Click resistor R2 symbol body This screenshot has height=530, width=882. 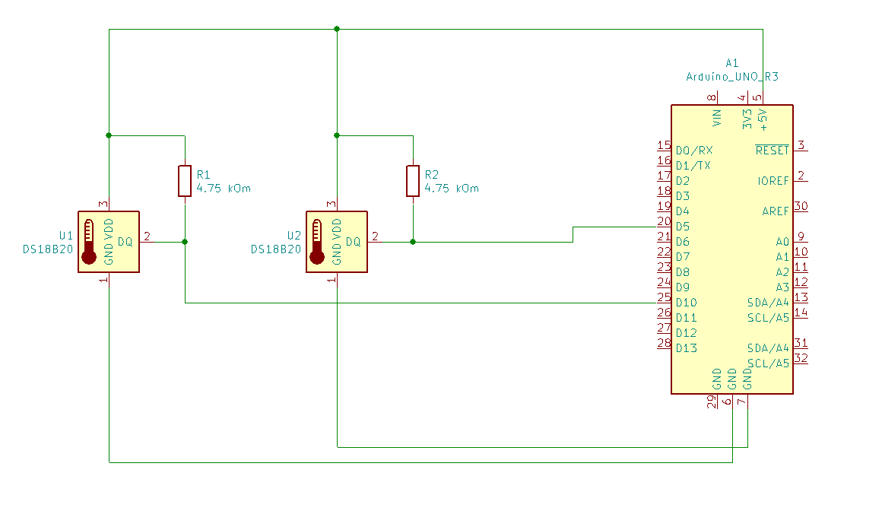(413, 181)
